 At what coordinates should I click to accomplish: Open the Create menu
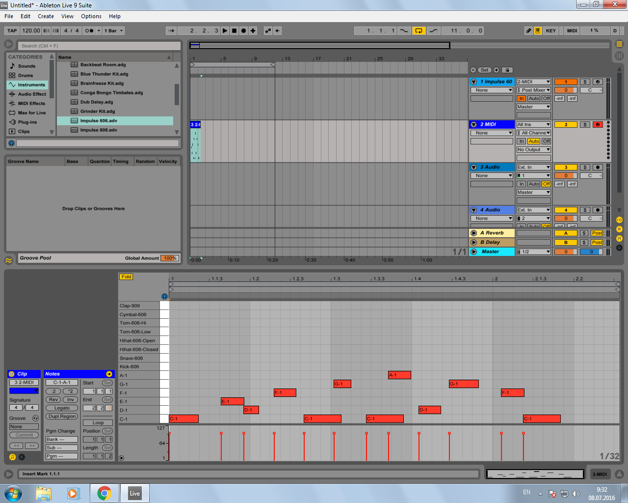point(46,16)
